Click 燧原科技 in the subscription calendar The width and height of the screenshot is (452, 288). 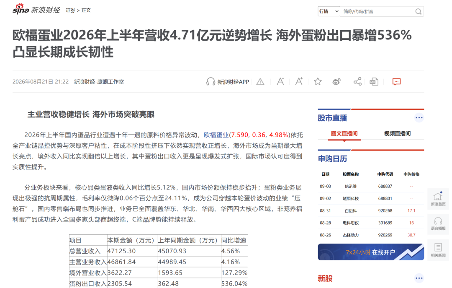[351, 198]
